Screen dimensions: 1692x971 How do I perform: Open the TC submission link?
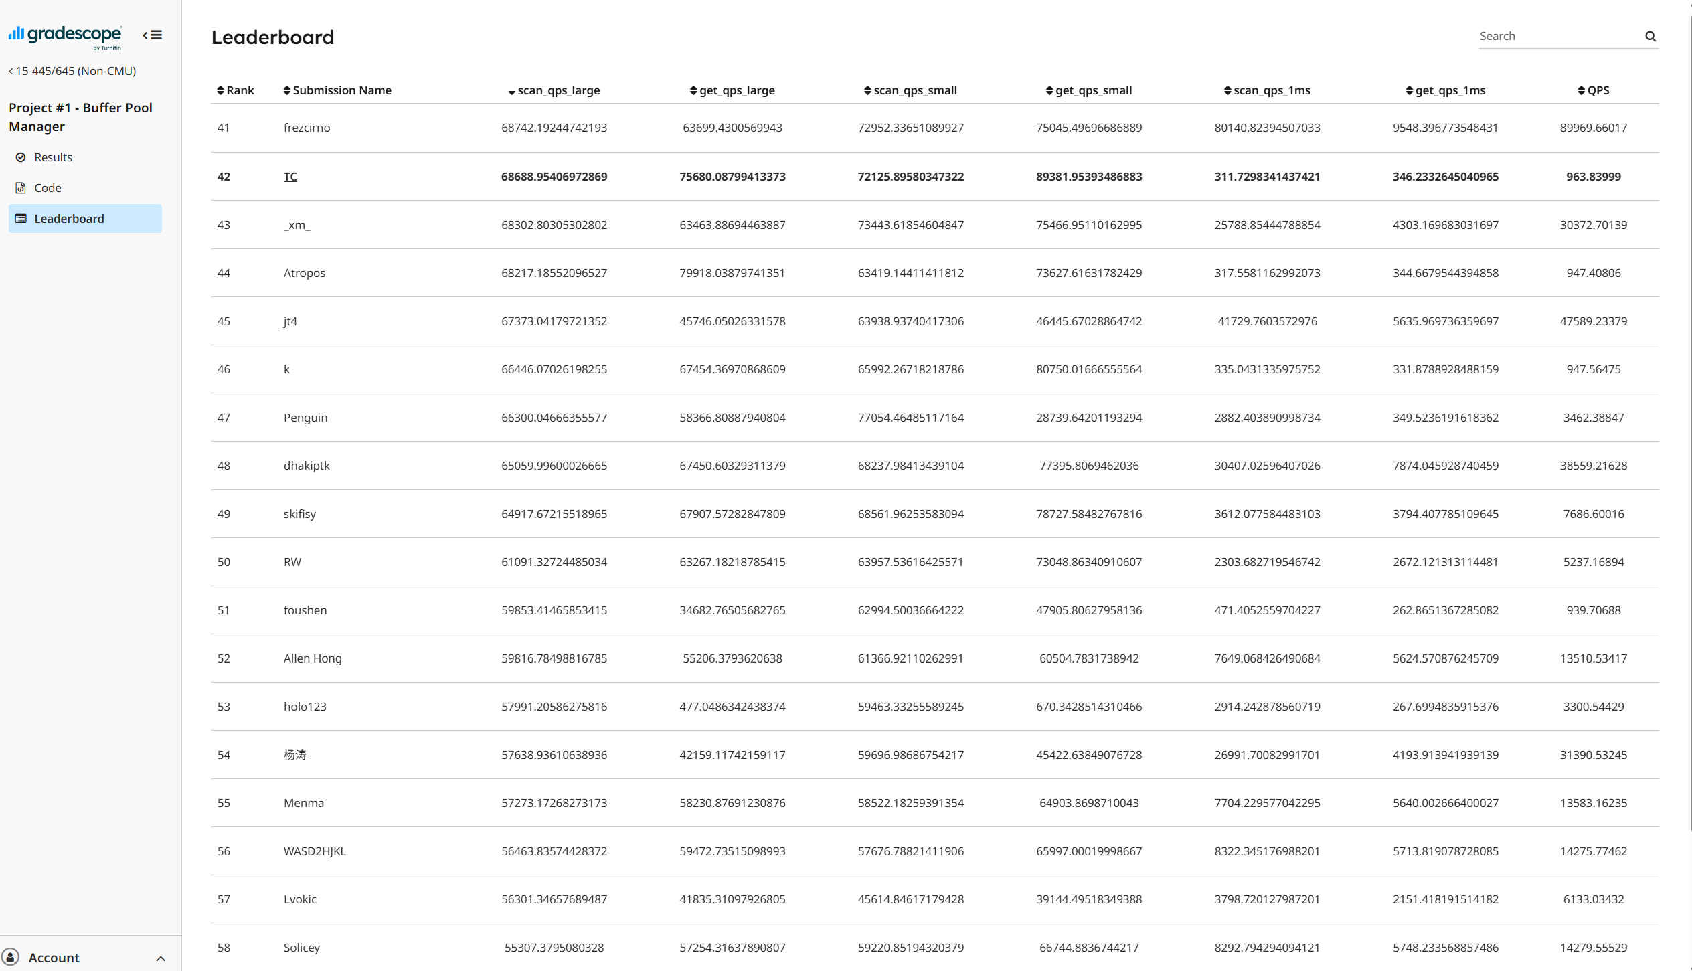290,177
